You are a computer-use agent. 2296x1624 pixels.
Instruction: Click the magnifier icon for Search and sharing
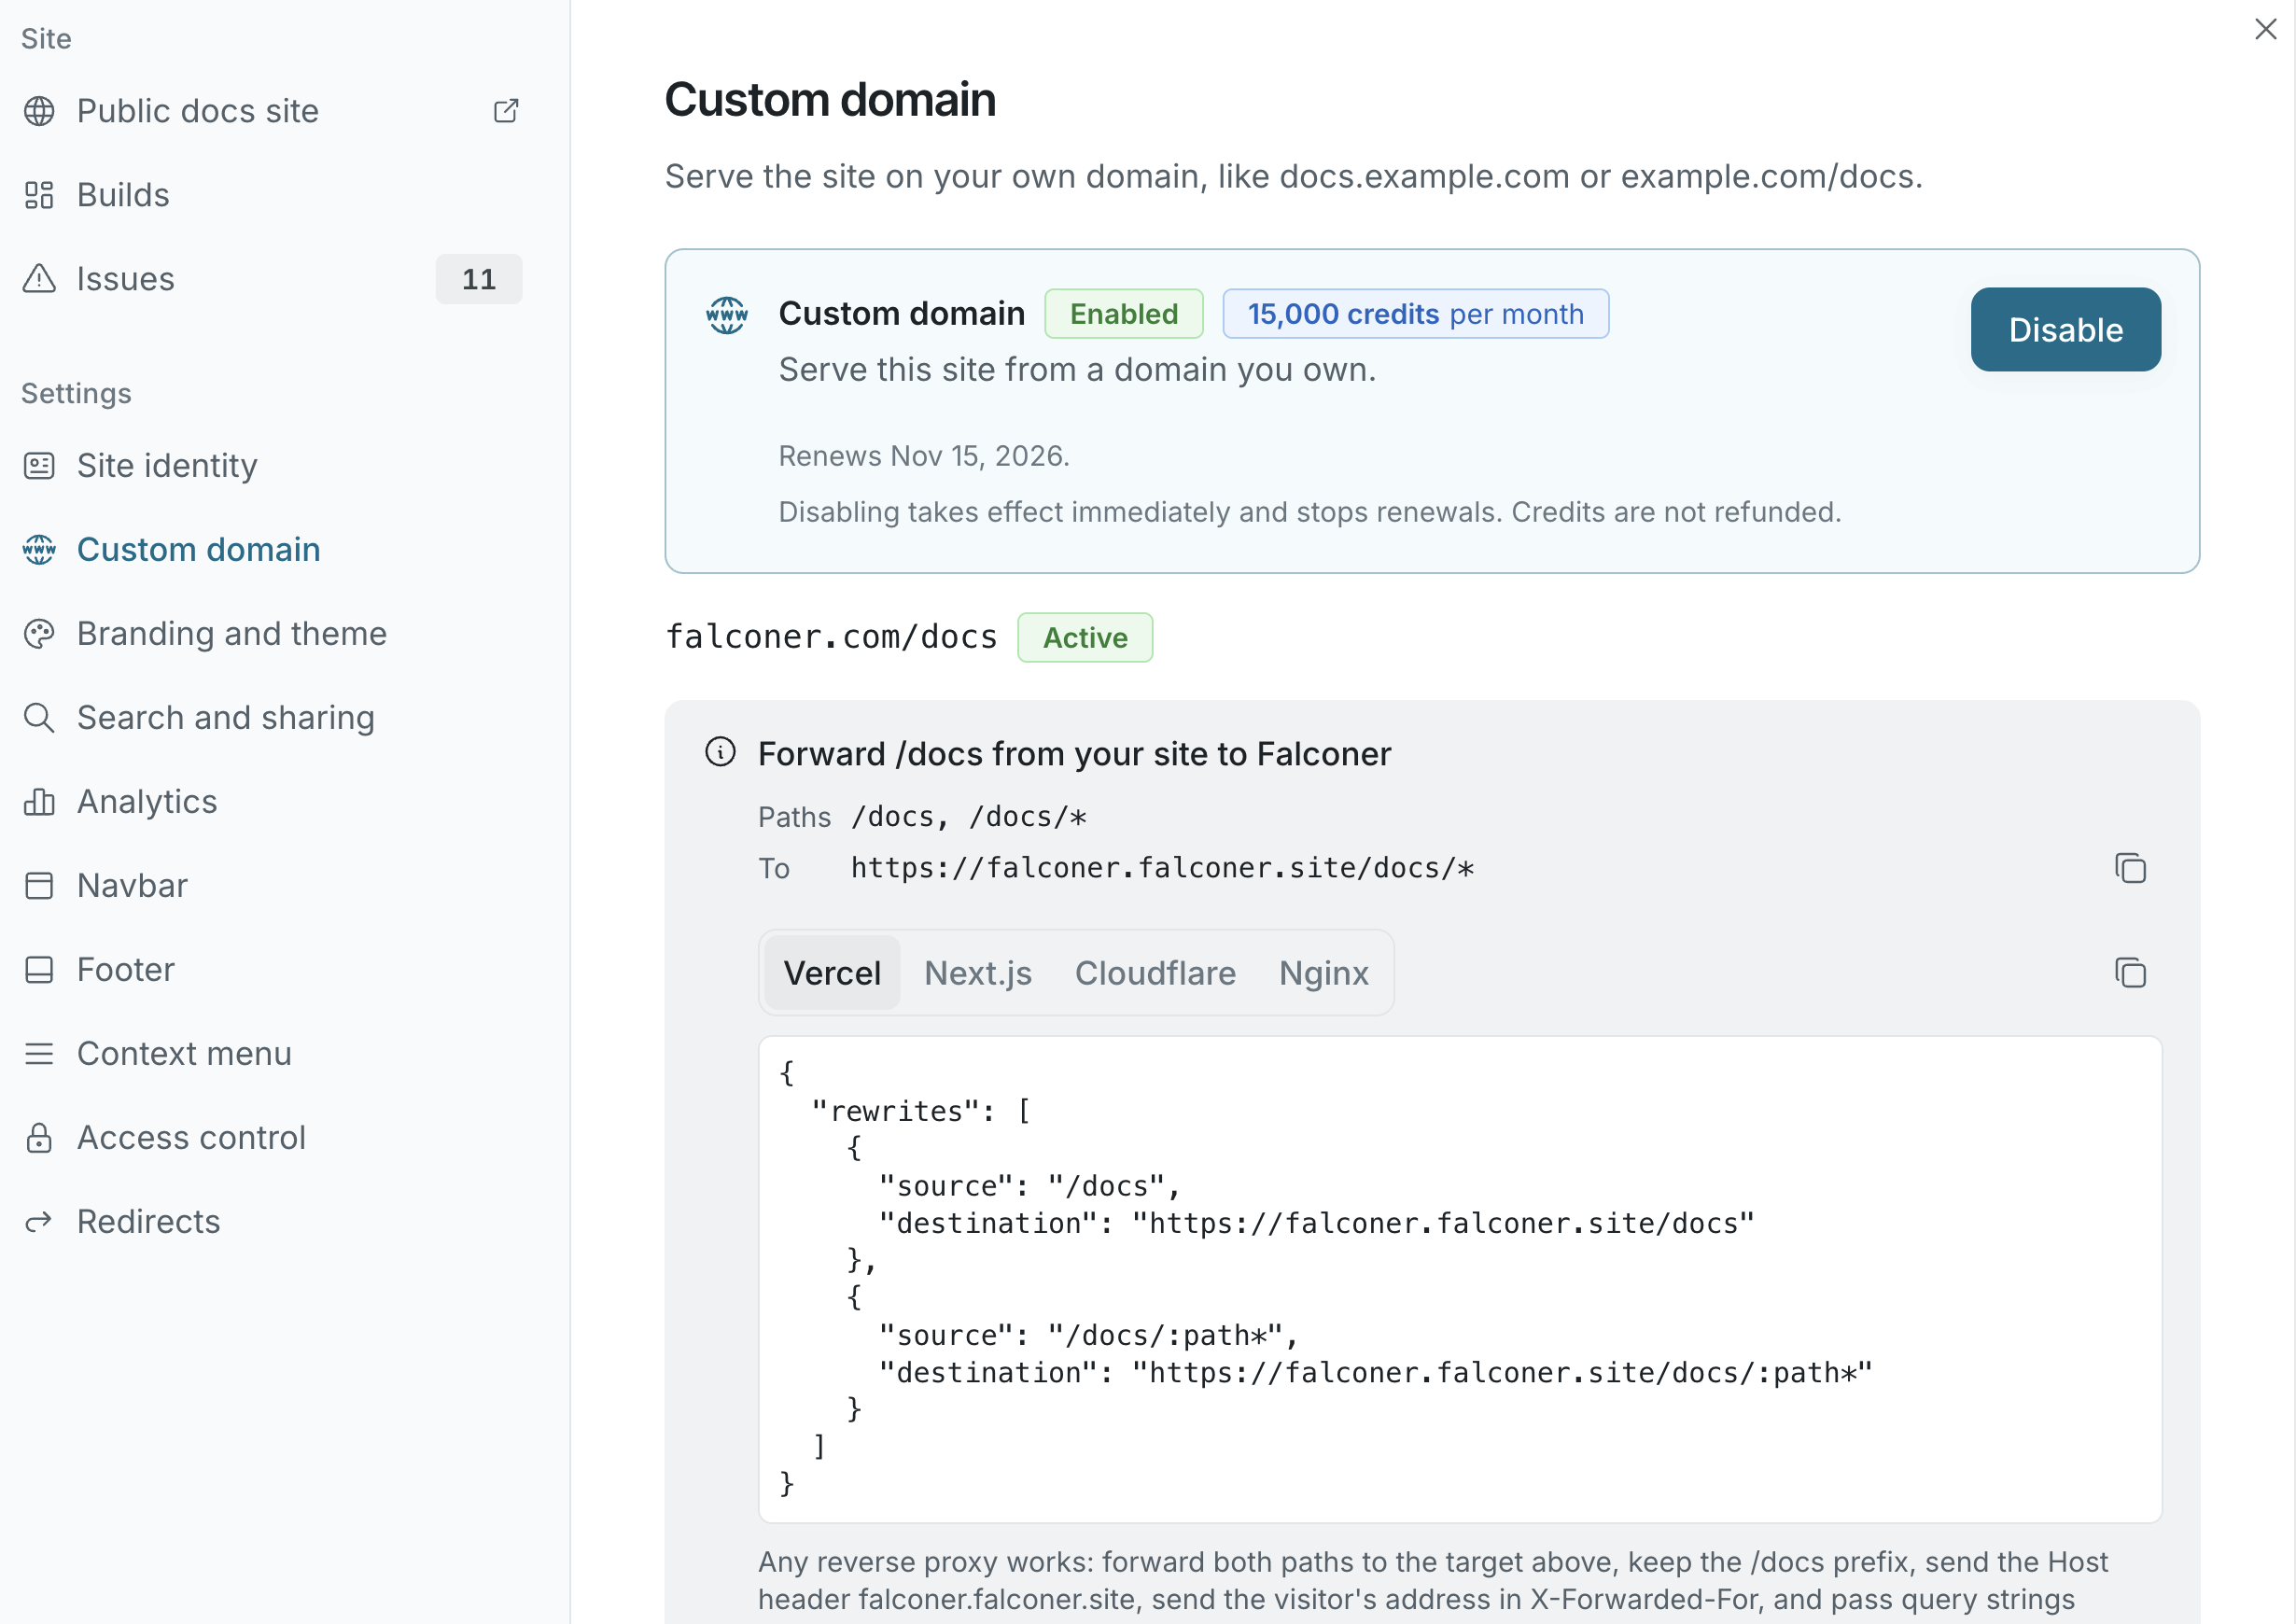coord(39,718)
